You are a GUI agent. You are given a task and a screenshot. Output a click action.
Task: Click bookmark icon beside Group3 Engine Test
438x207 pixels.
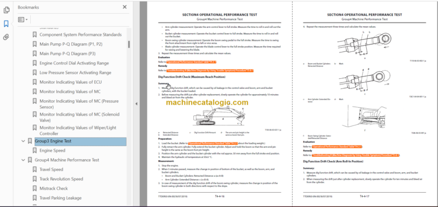pos(30,141)
